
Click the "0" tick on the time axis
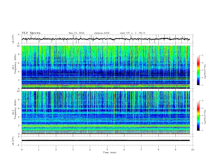coord(22,150)
